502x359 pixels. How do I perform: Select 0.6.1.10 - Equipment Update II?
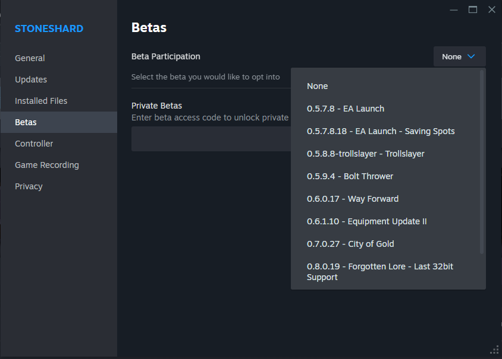(x=385, y=221)
